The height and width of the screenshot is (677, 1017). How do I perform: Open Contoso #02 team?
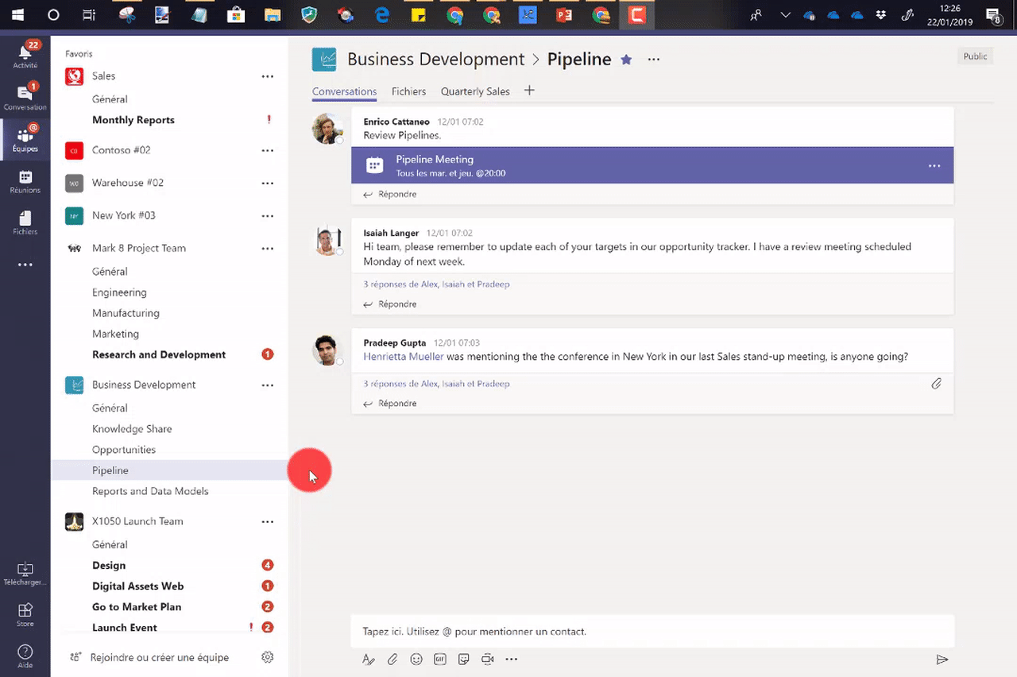click(121, 150)
